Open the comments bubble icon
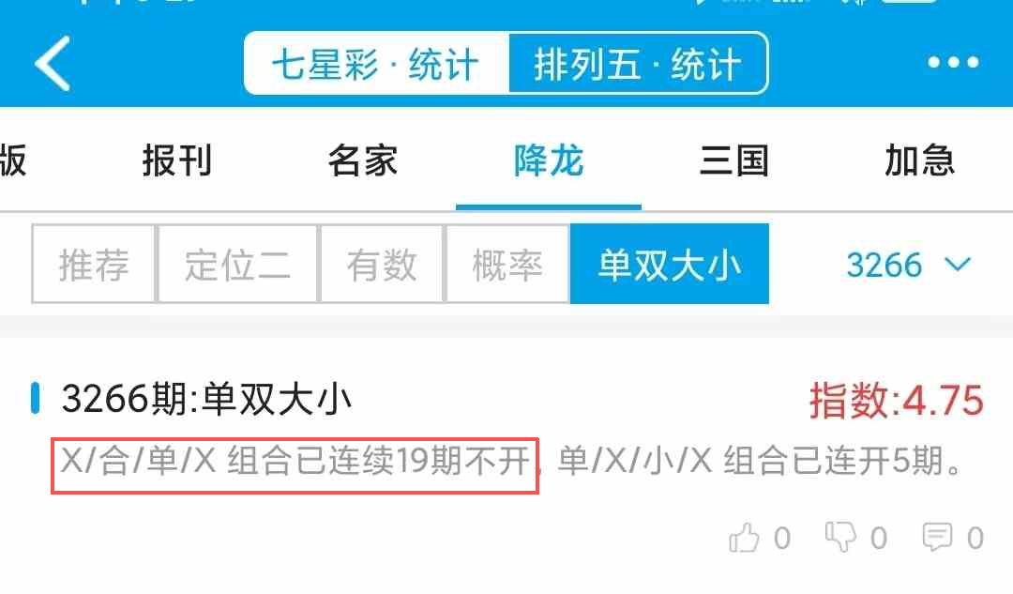The width and height of the screenshot is (1013, 594). pyautogui.click(x=937, y=537)
